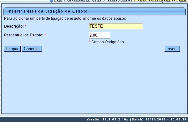Click the Percentual de Esgoto field with 2,00
Screen dimensions: 188x122
pyautogui.click(x=99, y=35)
